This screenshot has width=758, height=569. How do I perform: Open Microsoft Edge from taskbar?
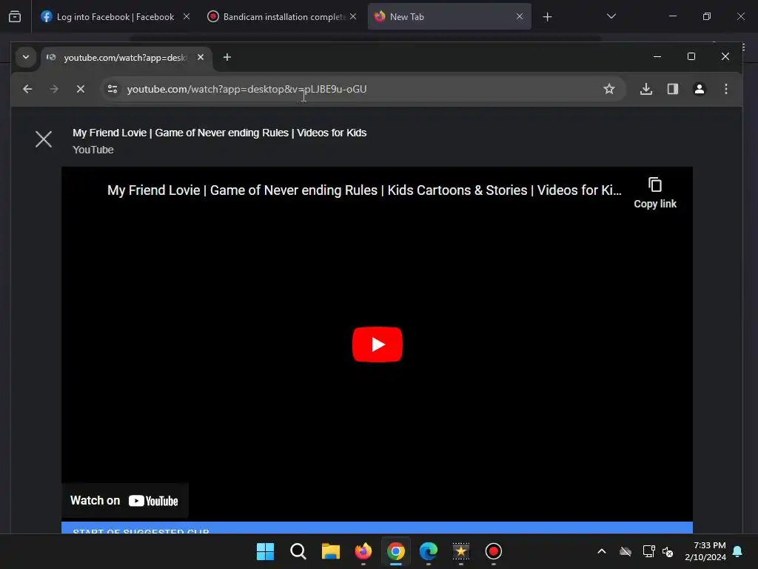(x=429, y=551)
